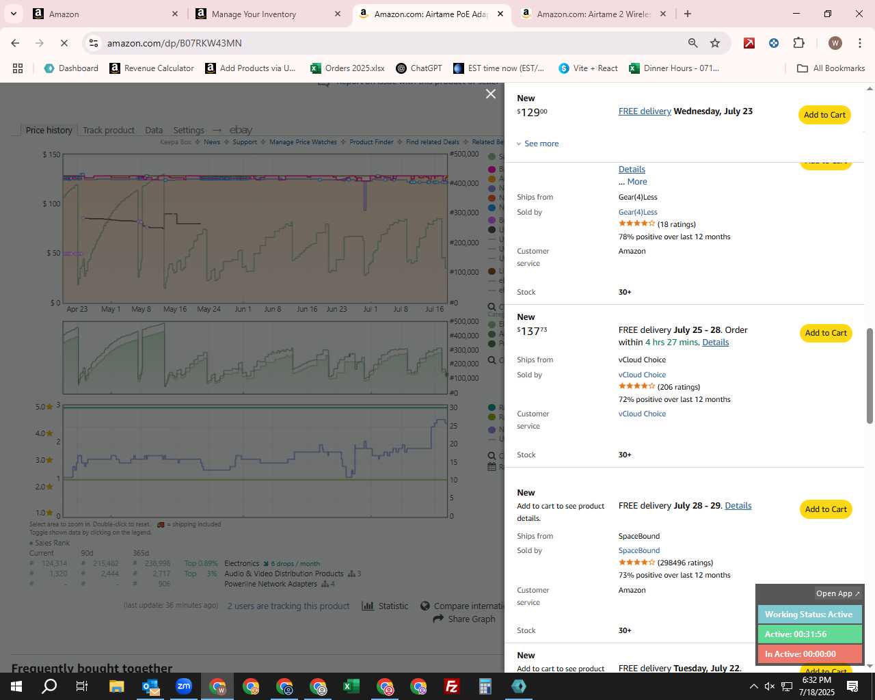Viewport: 875px width, 700px height.
Task: Click the page vertical scrollbar thumb
Action: 870,375
